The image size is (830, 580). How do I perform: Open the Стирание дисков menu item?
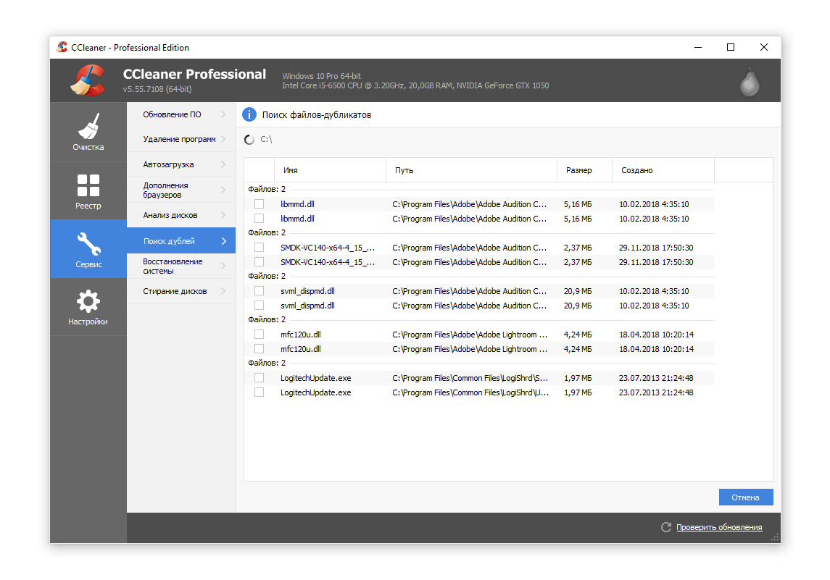(181, 291)
